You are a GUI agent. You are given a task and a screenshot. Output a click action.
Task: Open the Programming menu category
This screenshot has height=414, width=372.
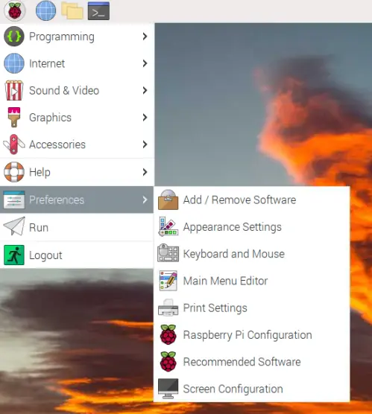(77, 36)
